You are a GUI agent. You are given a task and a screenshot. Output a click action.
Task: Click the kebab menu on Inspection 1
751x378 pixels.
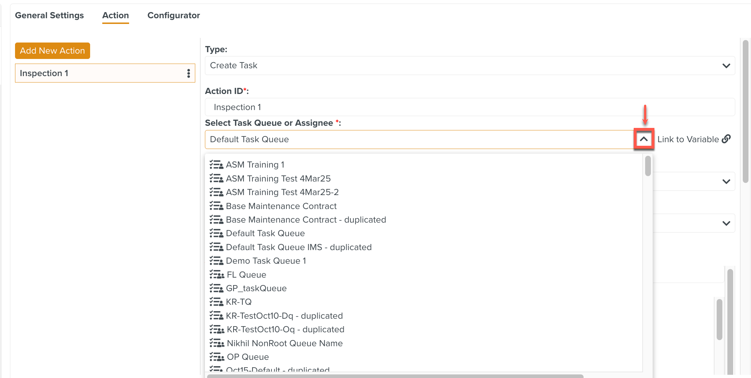[188, 73]
